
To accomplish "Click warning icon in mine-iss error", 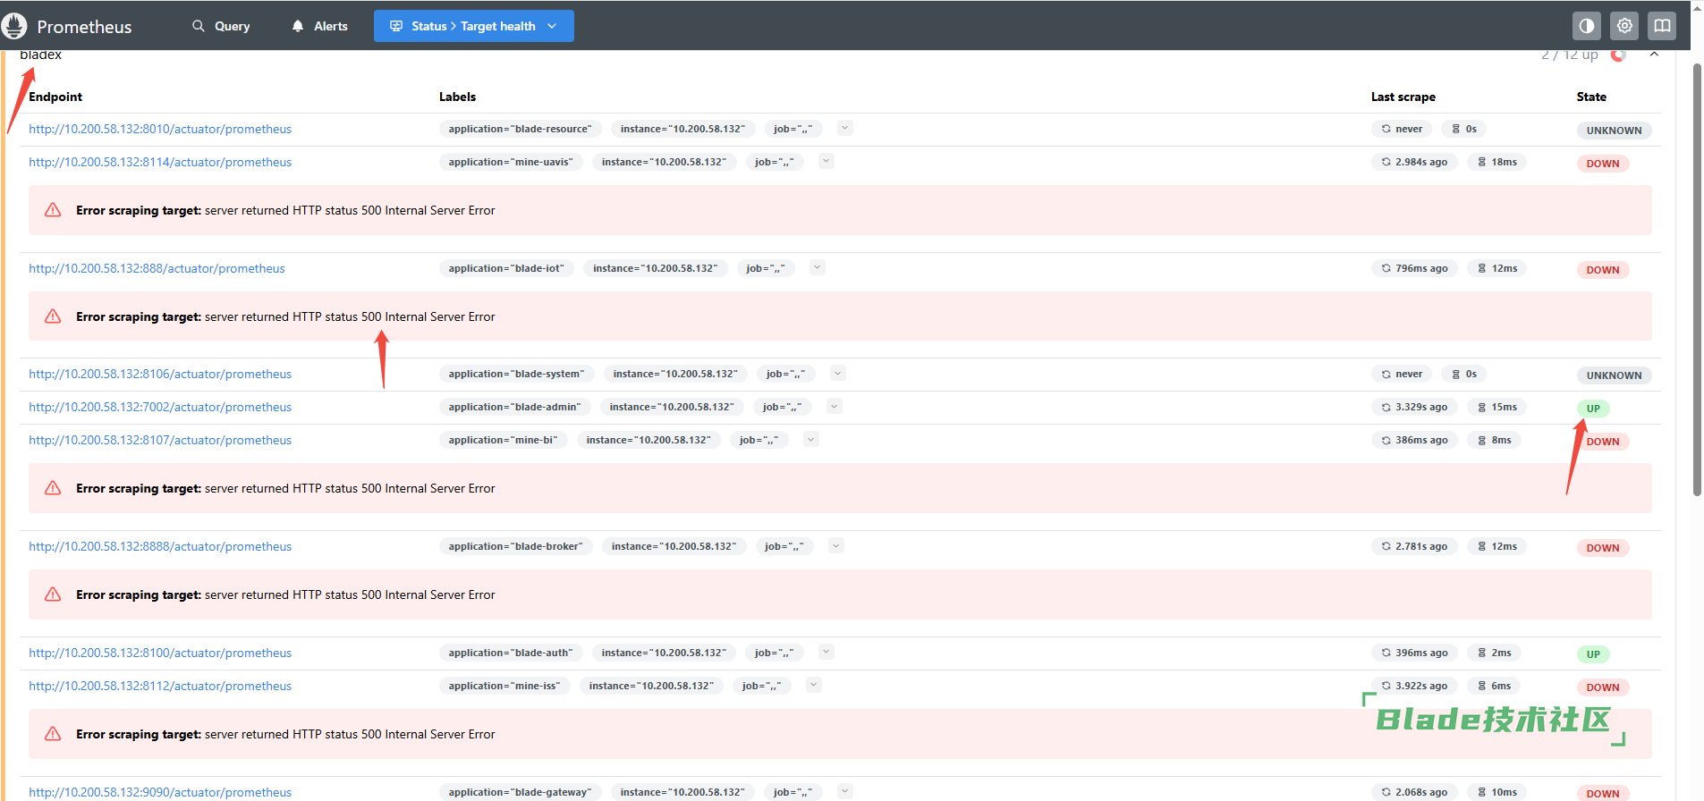I will click(x=53, y=734).
